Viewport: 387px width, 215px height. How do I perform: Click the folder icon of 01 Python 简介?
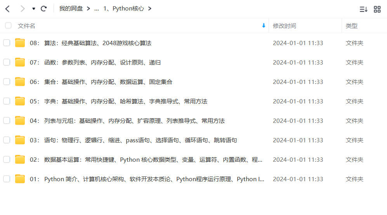point(20,179)
